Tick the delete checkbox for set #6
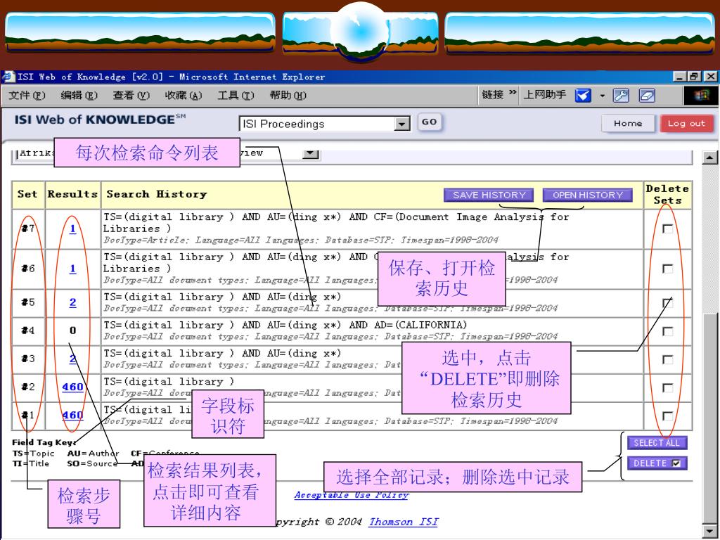 coord(668,269)
